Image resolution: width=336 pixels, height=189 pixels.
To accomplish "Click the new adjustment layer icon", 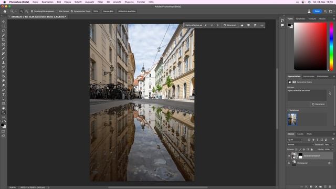I will pyautogui.click(x=316, y=187).
